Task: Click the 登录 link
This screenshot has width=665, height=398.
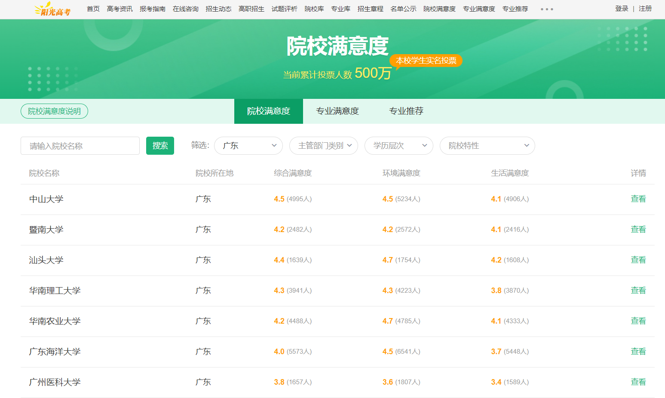Action: pyautogui.click(x=622, y=9)
